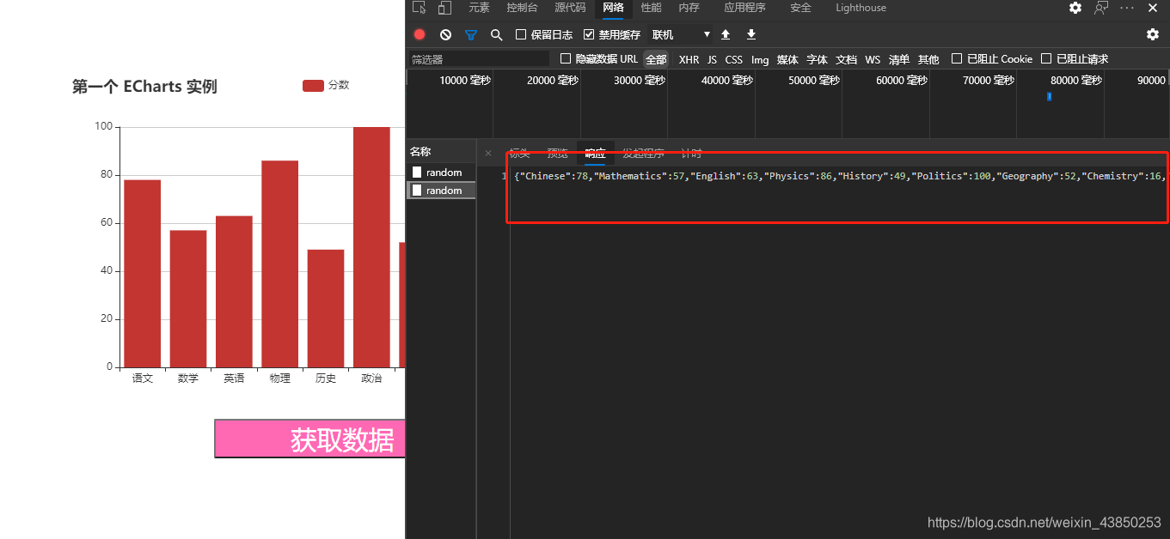Select the 响应 detail tab

click(x=595, y=154)
